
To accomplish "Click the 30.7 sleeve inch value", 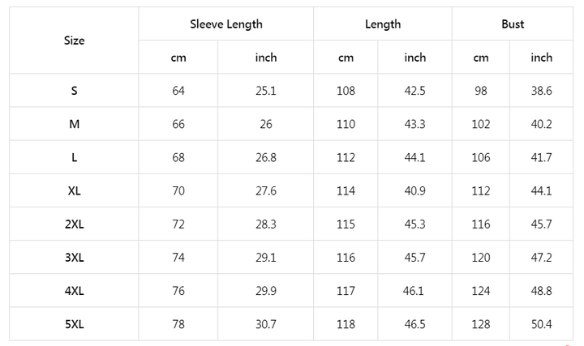I will click(266, 324).
